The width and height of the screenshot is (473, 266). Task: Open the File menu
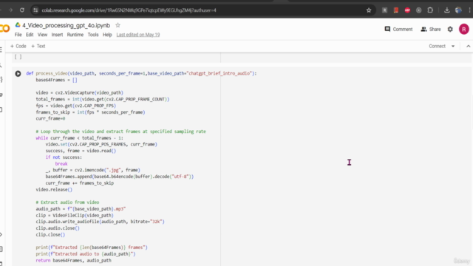[18, 35]
